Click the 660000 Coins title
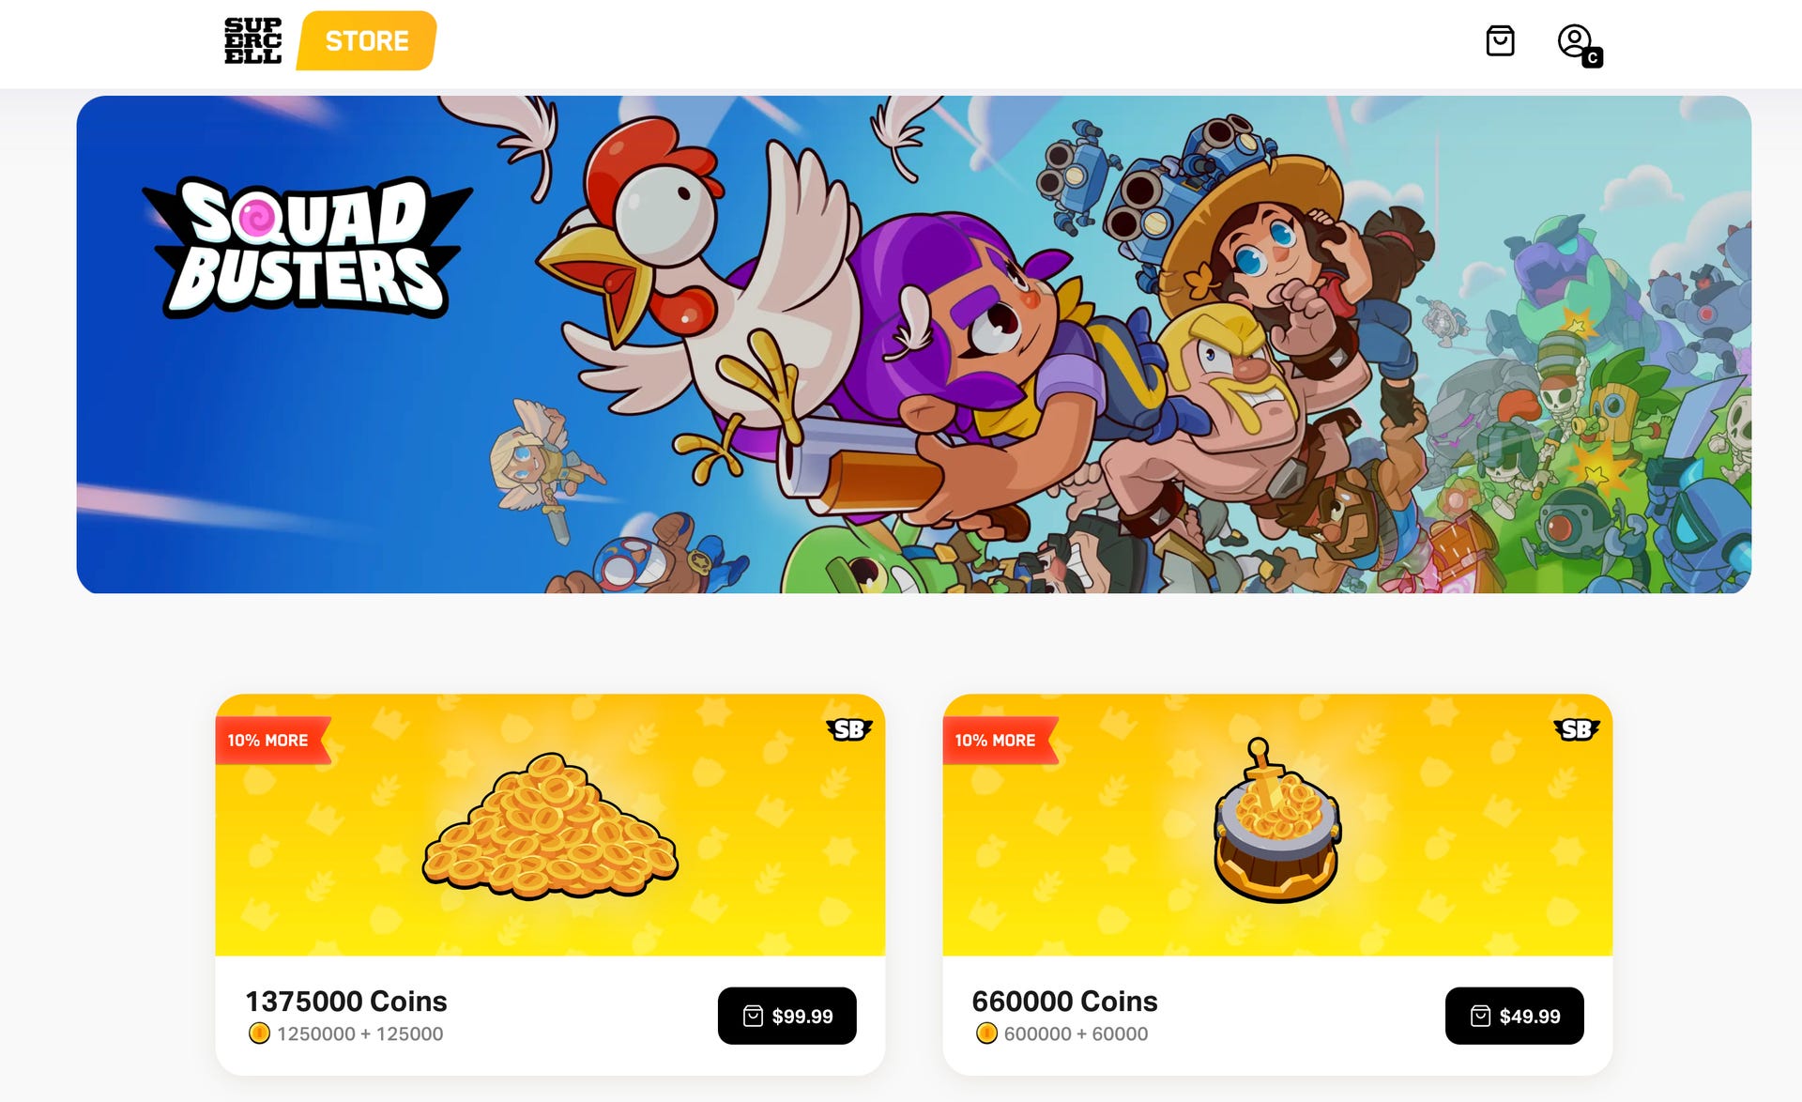 [x=1064, y=1001]
